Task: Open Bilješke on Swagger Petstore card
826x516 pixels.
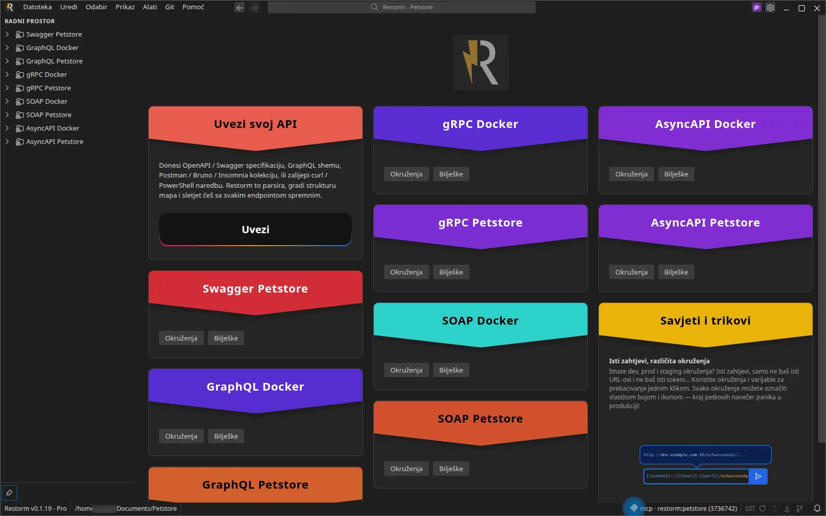Action: [226, 338]
